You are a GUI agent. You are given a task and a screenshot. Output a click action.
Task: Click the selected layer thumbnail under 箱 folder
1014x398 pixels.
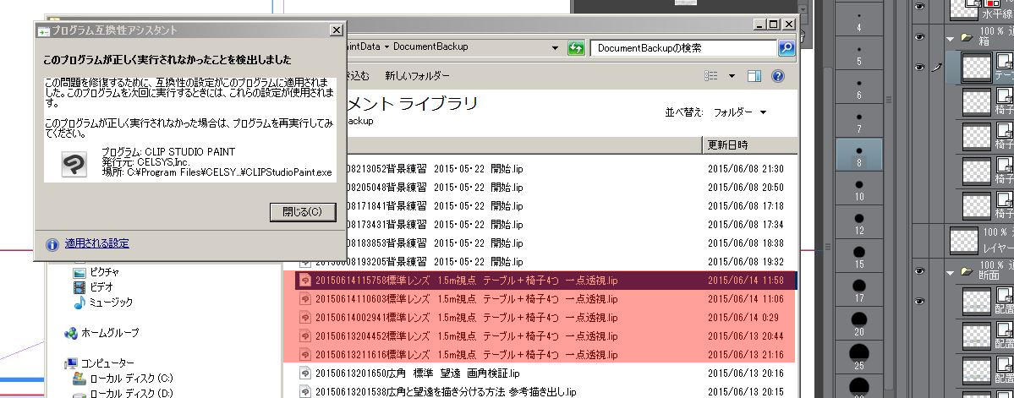pyautogui.click(x=977, y=68)
